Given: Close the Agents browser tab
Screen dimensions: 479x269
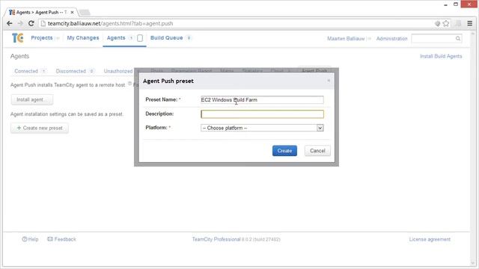Looking at the screenshot, I should (72, 13).
